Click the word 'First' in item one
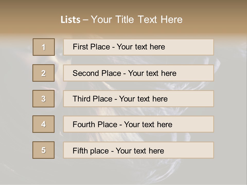The width and height of the screenshot is (247, 185). [80, 47]
